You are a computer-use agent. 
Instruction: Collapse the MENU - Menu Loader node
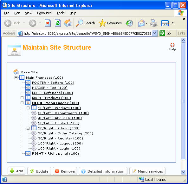(22, 103)
